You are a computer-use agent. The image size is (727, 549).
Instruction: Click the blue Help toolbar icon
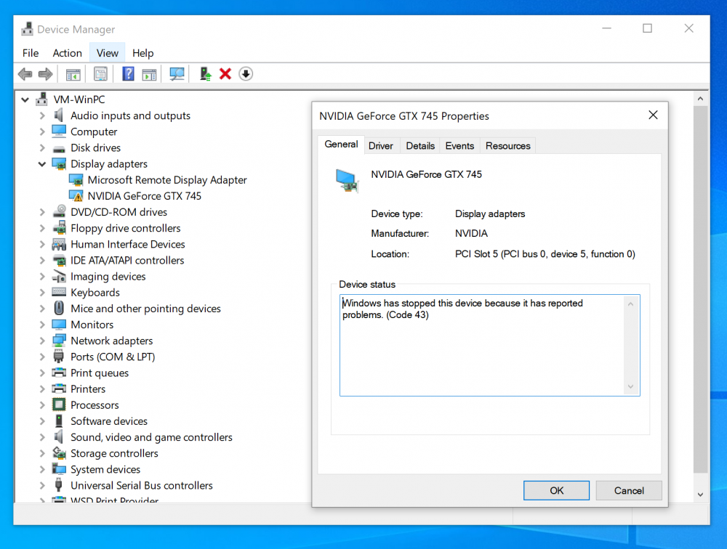tap(128, 74)
